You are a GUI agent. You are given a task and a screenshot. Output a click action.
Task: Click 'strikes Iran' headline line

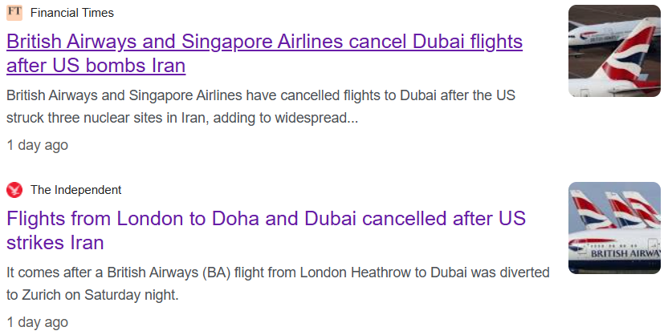click(55, 243)
